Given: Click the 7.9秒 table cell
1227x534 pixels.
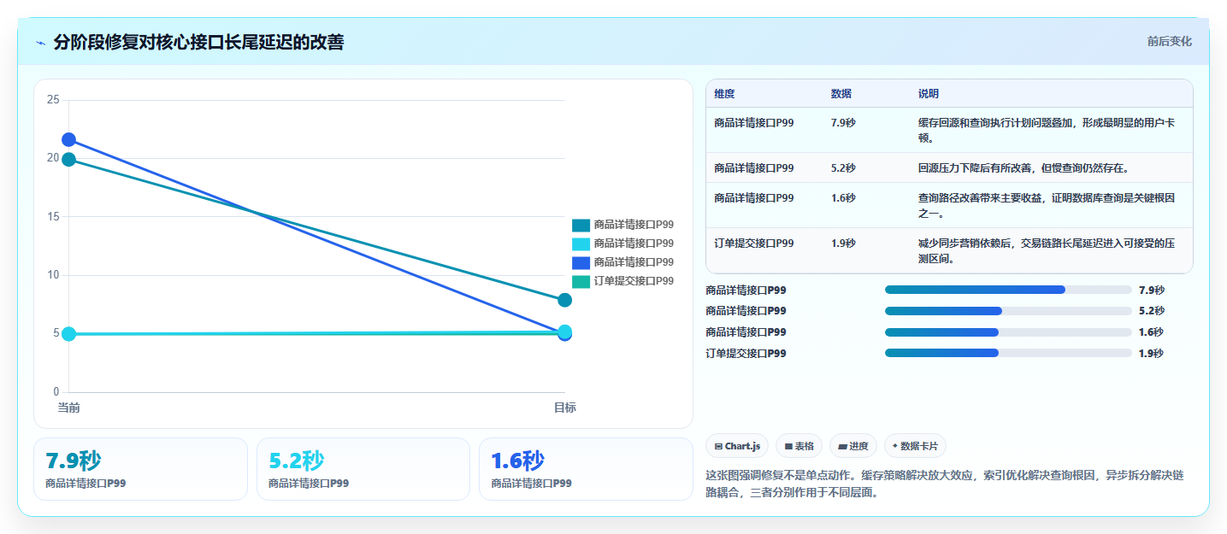Looking at the screenshot, I should click(x=843, y=123).
